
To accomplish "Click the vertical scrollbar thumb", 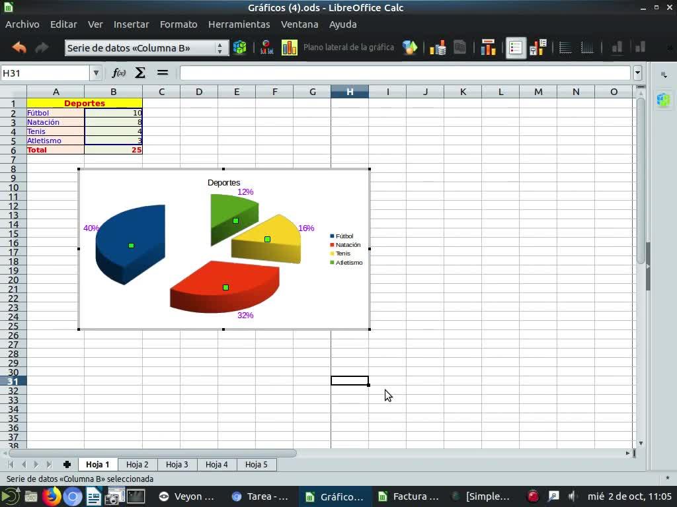I will click(x=641, y=181).
